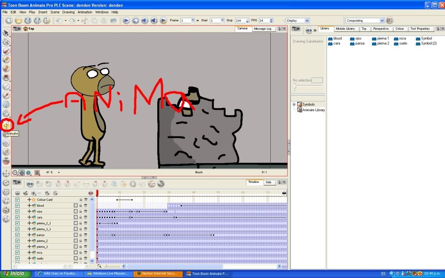This screenshot has height=278, width=445.
Task: Select the blood item in Library
Action: point(335,38)
